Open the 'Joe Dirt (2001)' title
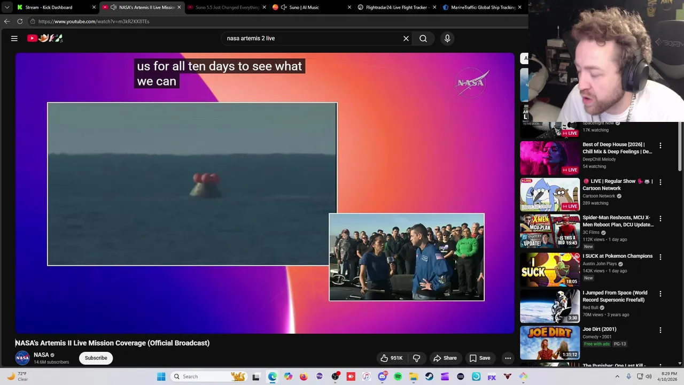The image size is (684, 385). click(x=600, y=329)
